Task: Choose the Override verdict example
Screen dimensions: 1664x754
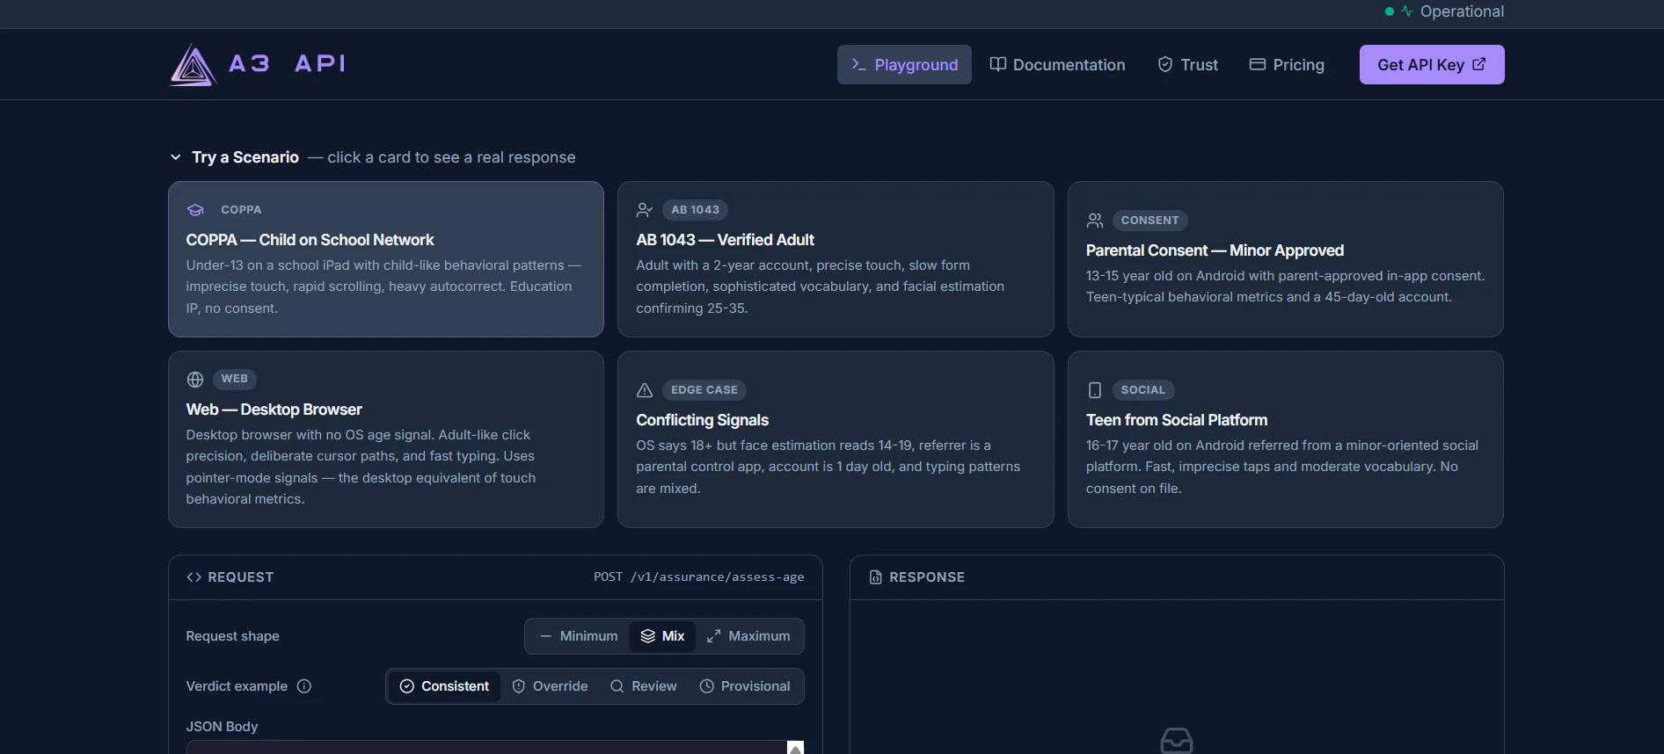Action: [x=550, y=686]
